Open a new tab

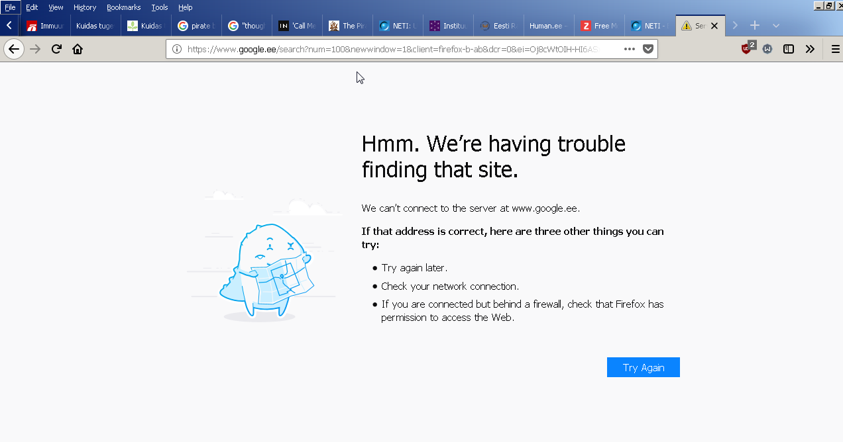[x=754, y=26]
